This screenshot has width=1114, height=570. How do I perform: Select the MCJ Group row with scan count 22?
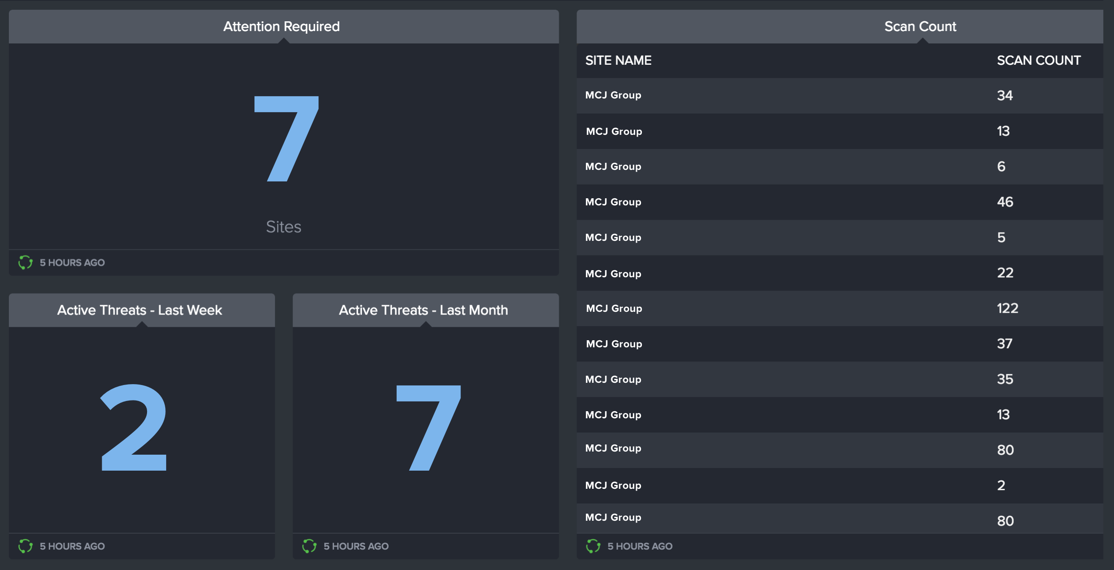click(x=840, y=273)
